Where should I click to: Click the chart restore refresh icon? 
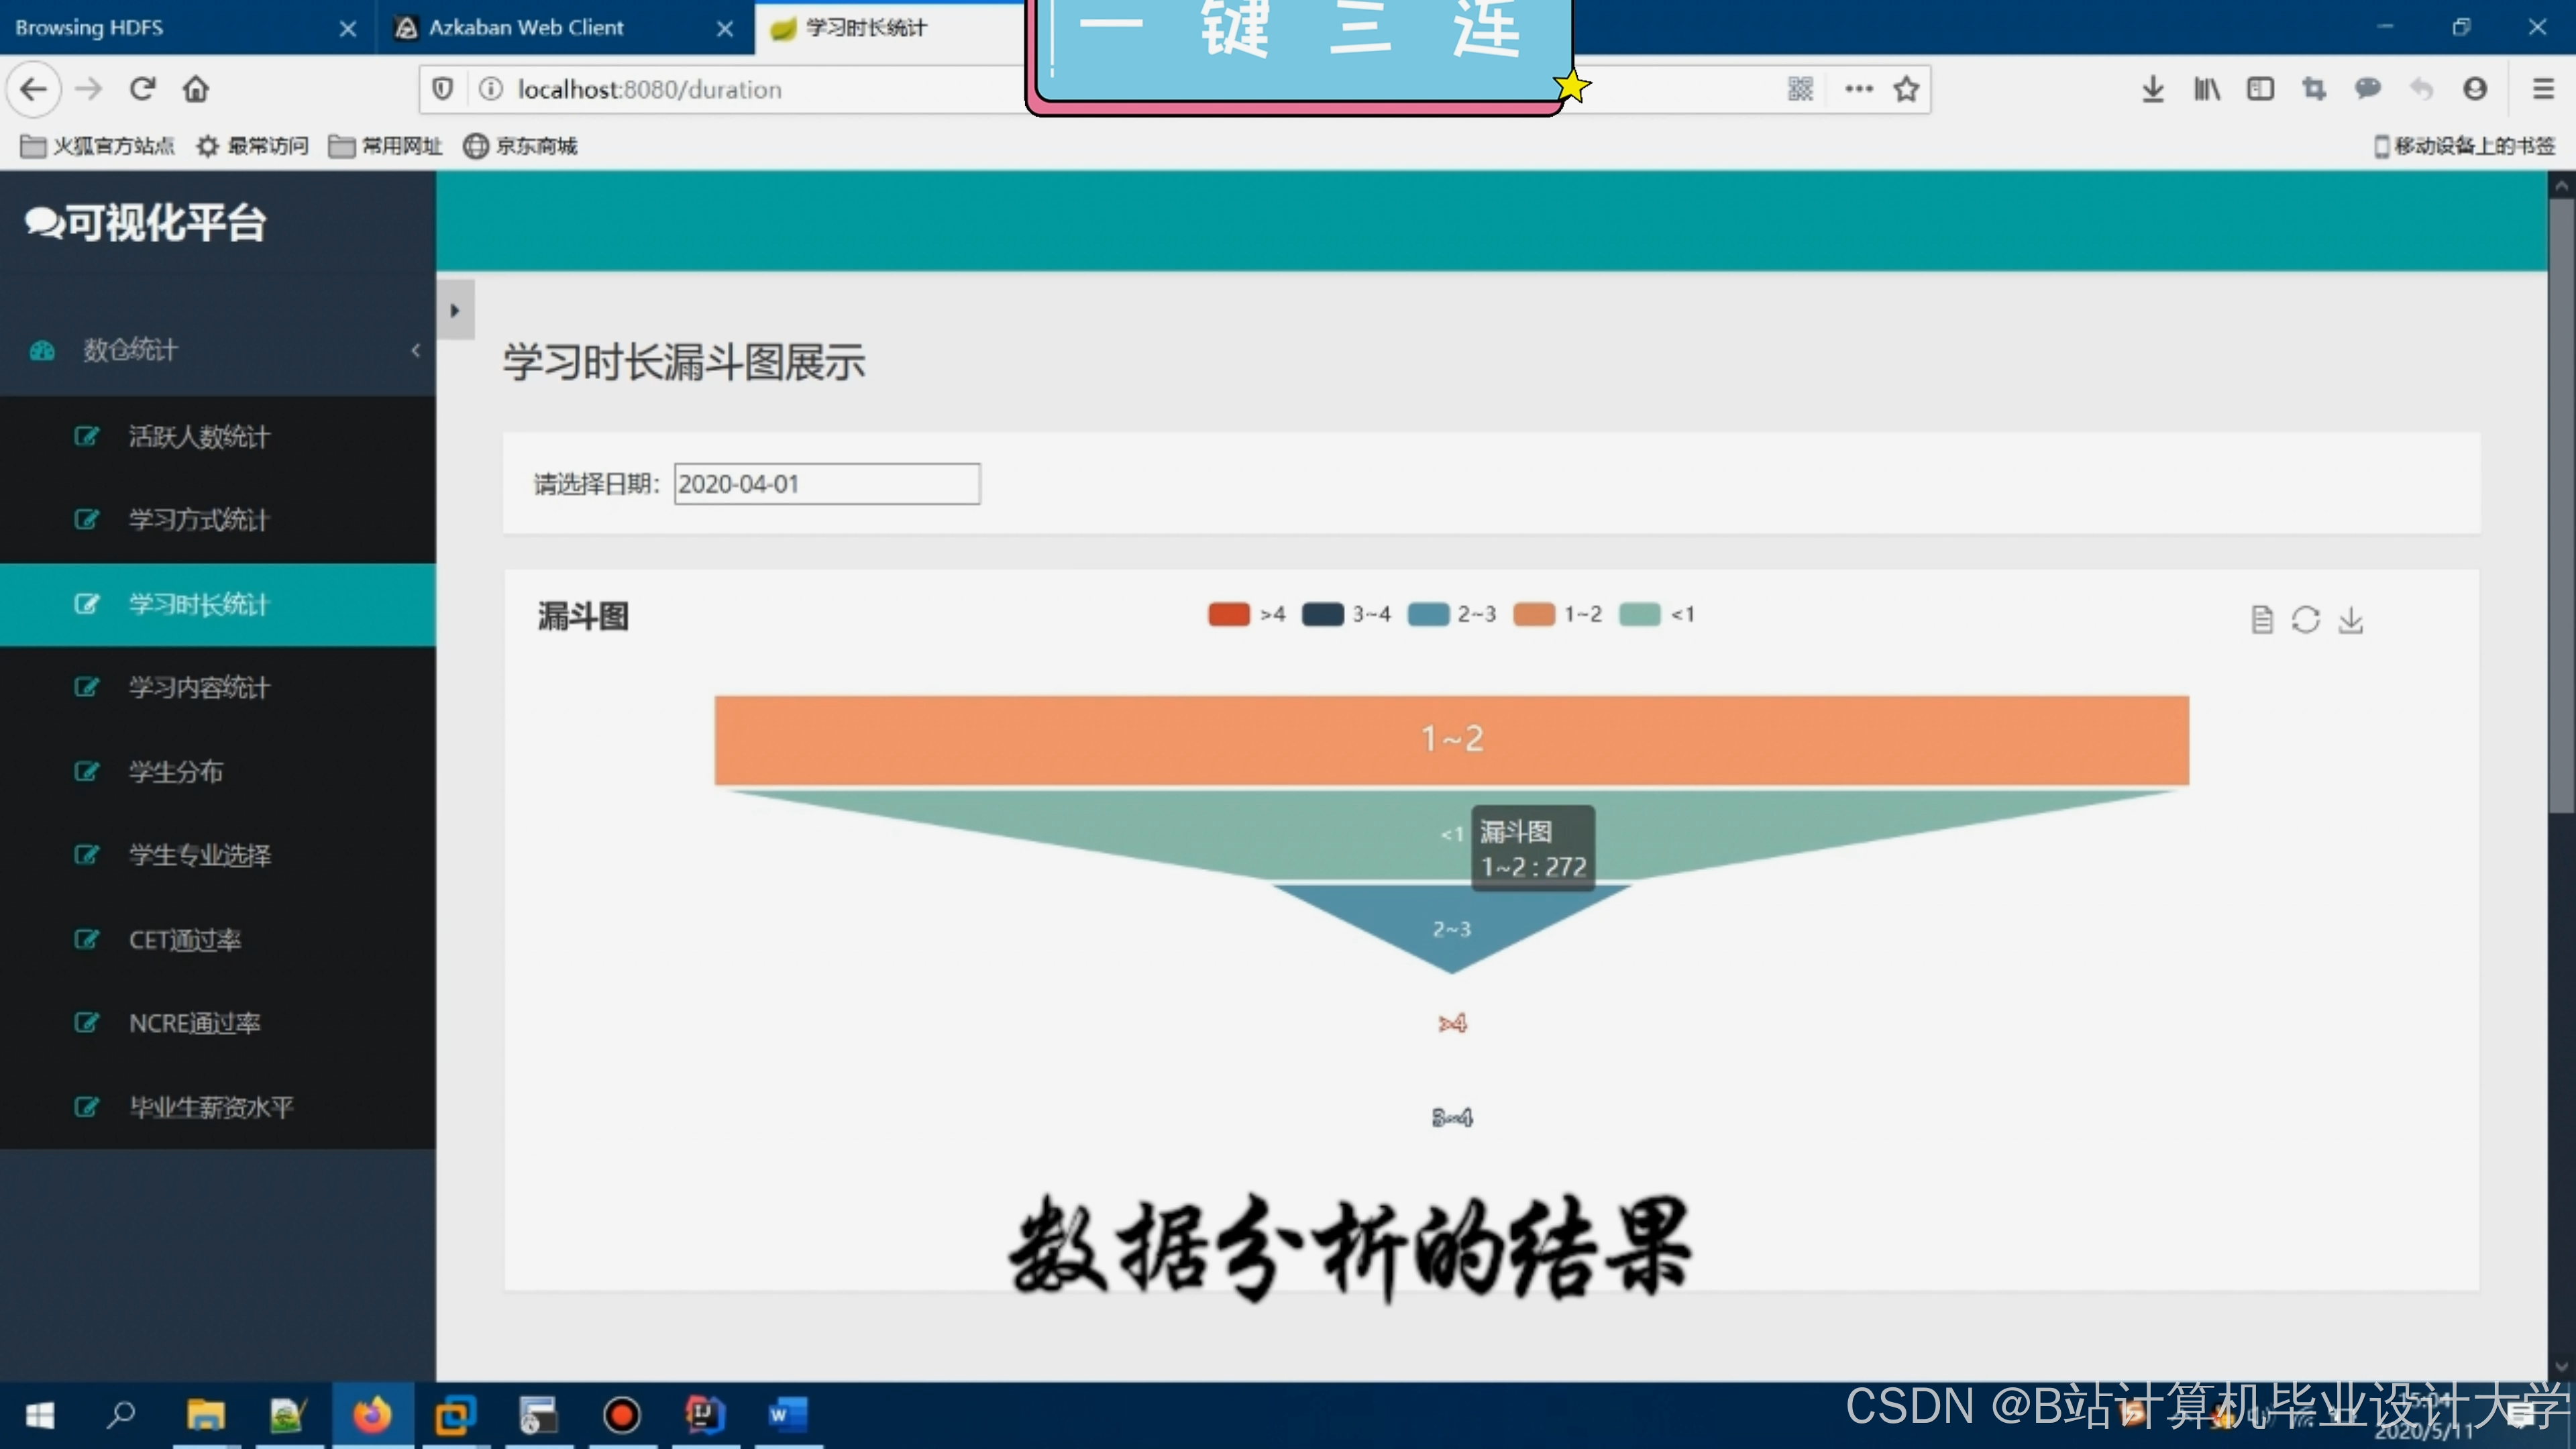coord(2305,620)
